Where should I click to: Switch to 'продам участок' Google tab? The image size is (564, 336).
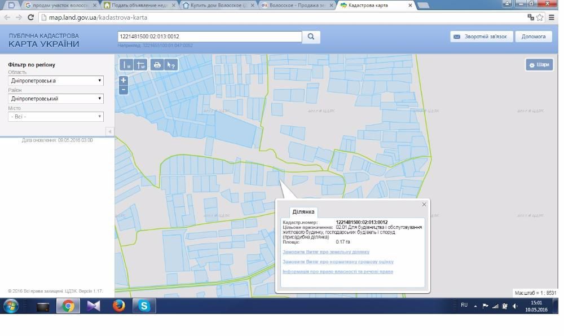pyautogui.click(x=60, y=6)
